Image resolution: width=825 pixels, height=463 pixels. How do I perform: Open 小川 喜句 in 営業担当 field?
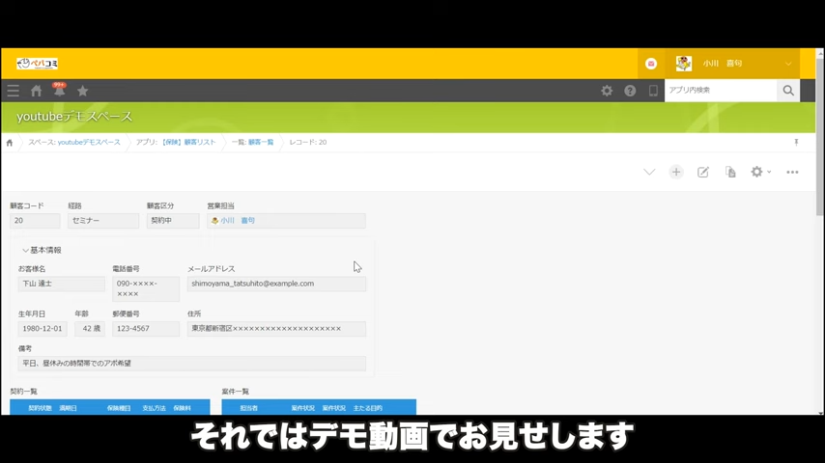click(x=238, y=221)
